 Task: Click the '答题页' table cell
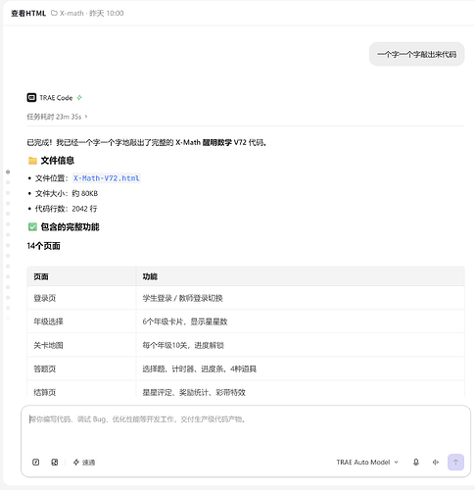coord(81,368)
